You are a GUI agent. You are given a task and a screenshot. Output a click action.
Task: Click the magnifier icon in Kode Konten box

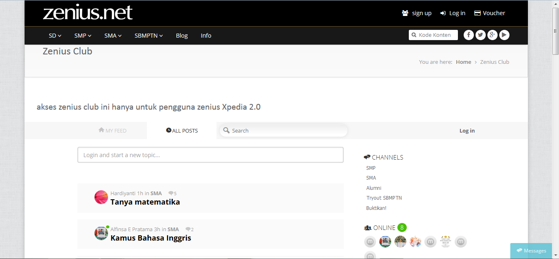point(414,35)
